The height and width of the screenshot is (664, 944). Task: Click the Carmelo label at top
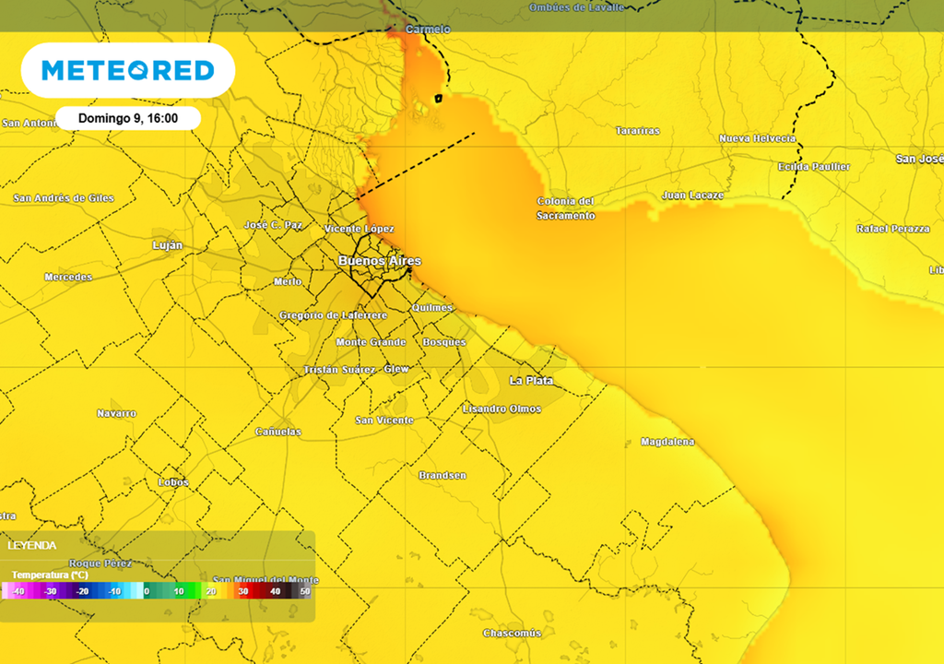point(428,30)
